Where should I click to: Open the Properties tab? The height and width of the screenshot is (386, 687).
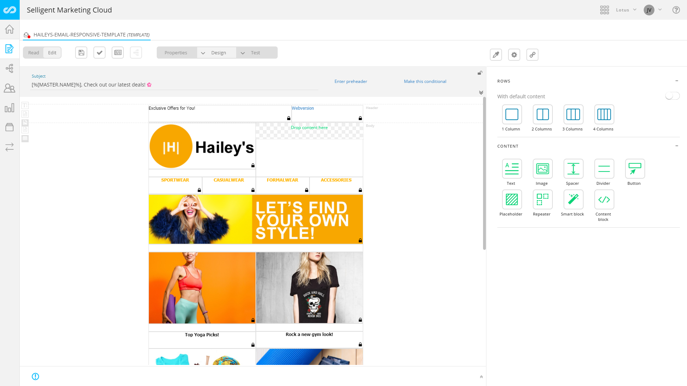coord(176,53)
